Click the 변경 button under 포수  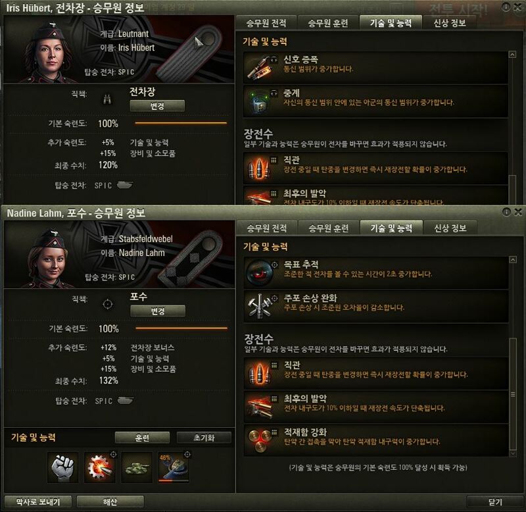[158, 311]
